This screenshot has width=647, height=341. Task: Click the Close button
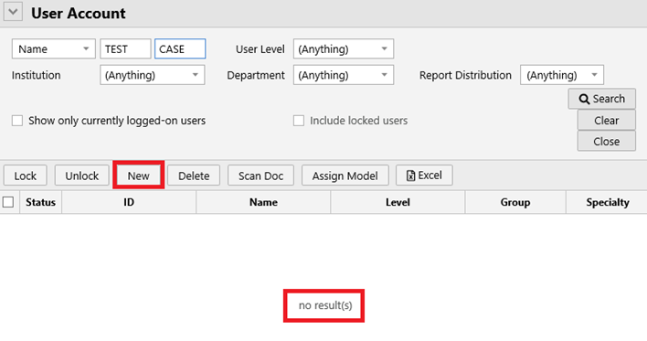point(606,141)
